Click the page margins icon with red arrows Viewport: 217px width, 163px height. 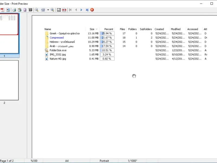pos(64,10)
